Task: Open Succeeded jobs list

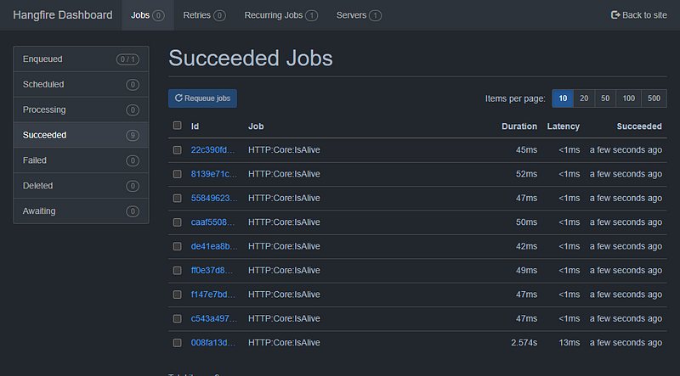Action: point(81,135)
